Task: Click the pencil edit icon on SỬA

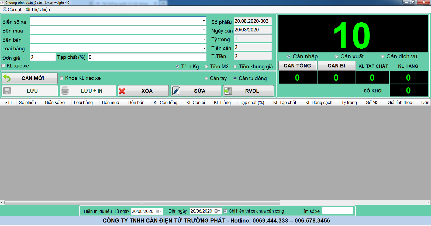Action: (x=176, y=91)
